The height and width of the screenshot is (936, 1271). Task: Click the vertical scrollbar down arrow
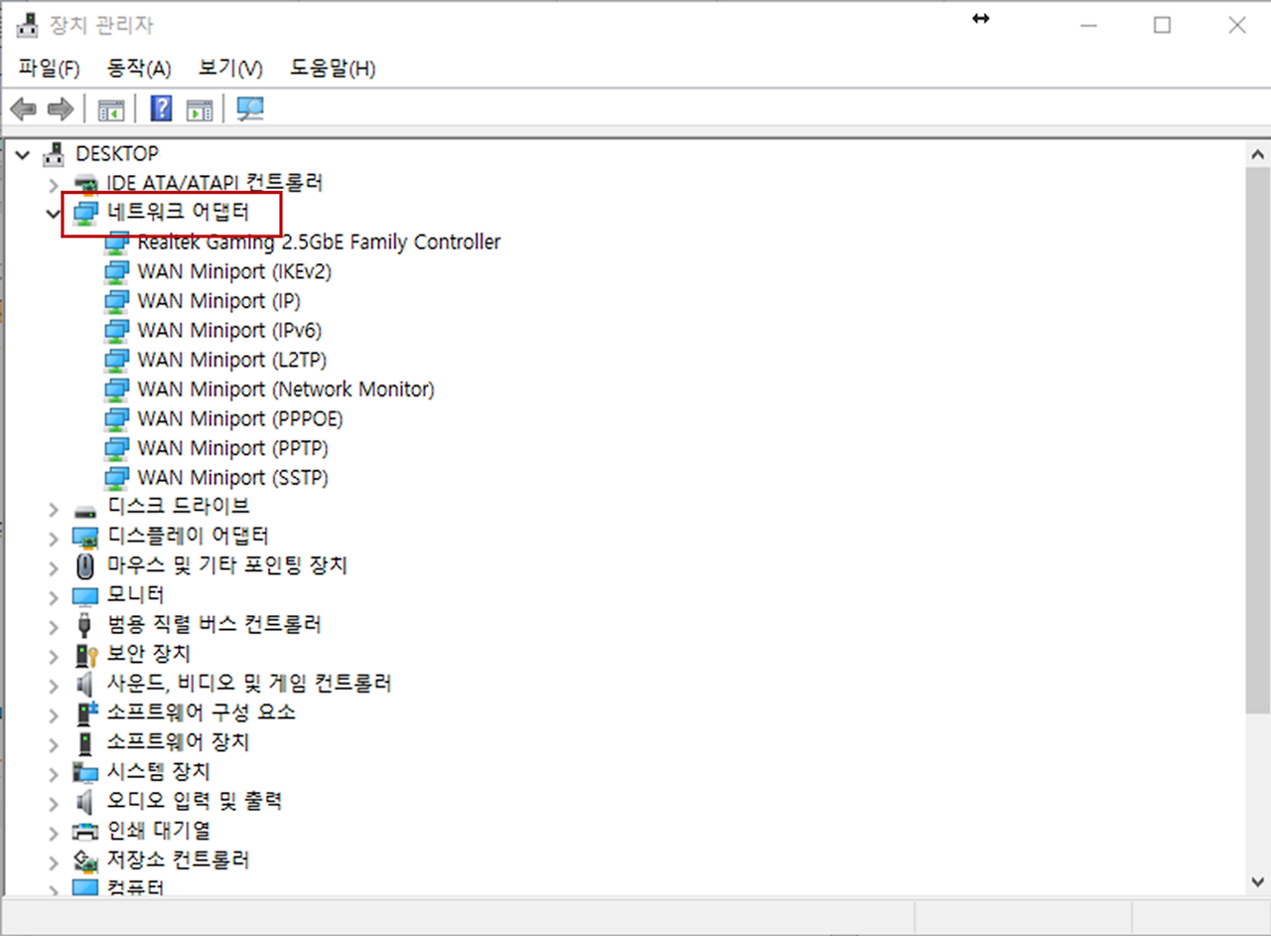(1257, 881)
